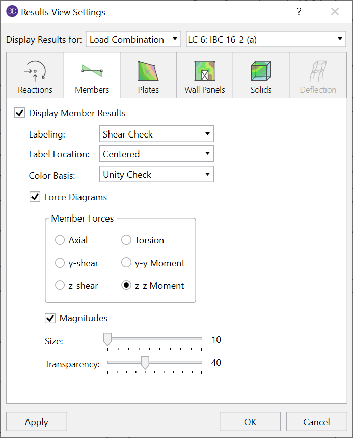353x438 pixels.
Task: Click the 3D application icon in title bar
Action: (x=12, y=12)
